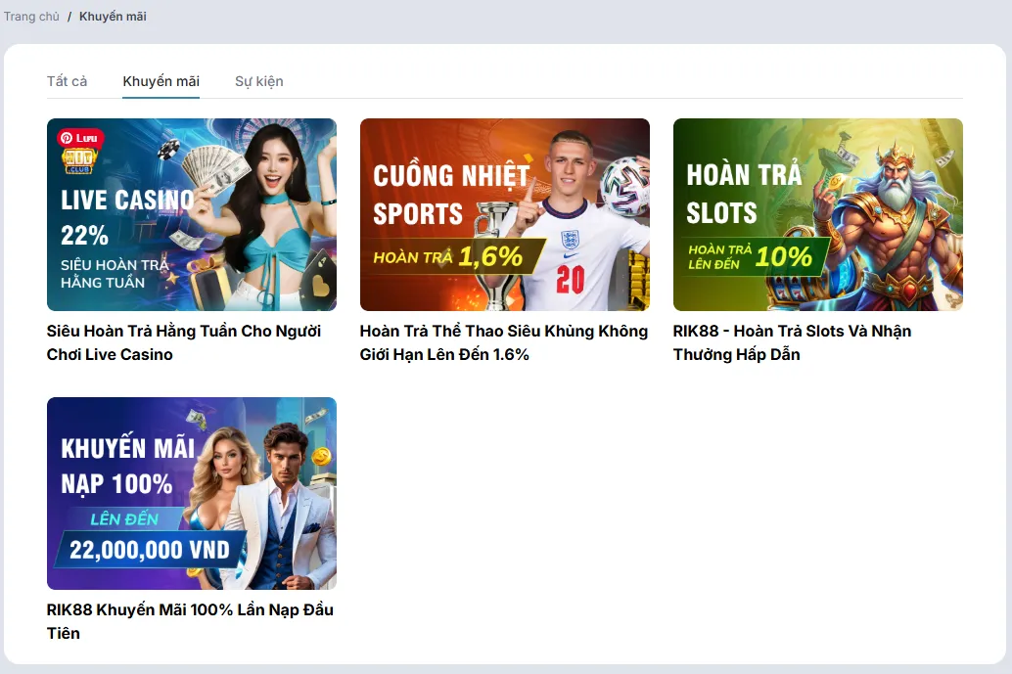Image resolution: width=1012 pixels, height=674 pixels.
Task: Click title Hoàn Trả Thể Thao Siêu Khủng
Action: click(504, 342)
